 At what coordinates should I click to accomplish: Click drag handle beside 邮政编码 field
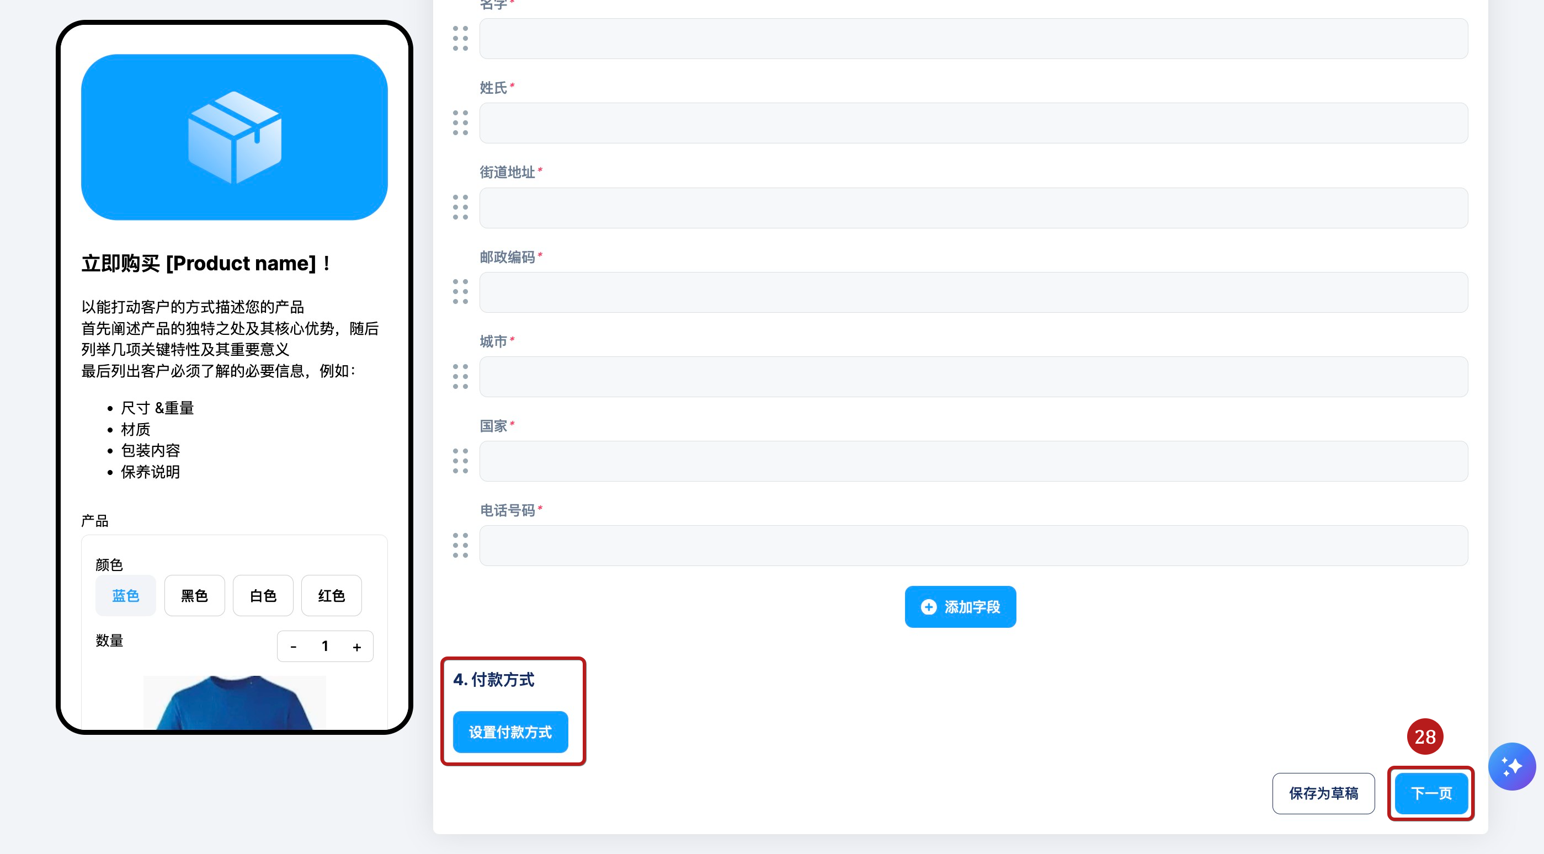point(460,292)
